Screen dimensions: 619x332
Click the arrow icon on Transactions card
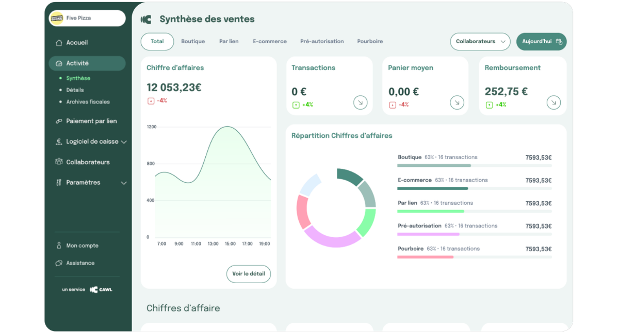point(360,102)
